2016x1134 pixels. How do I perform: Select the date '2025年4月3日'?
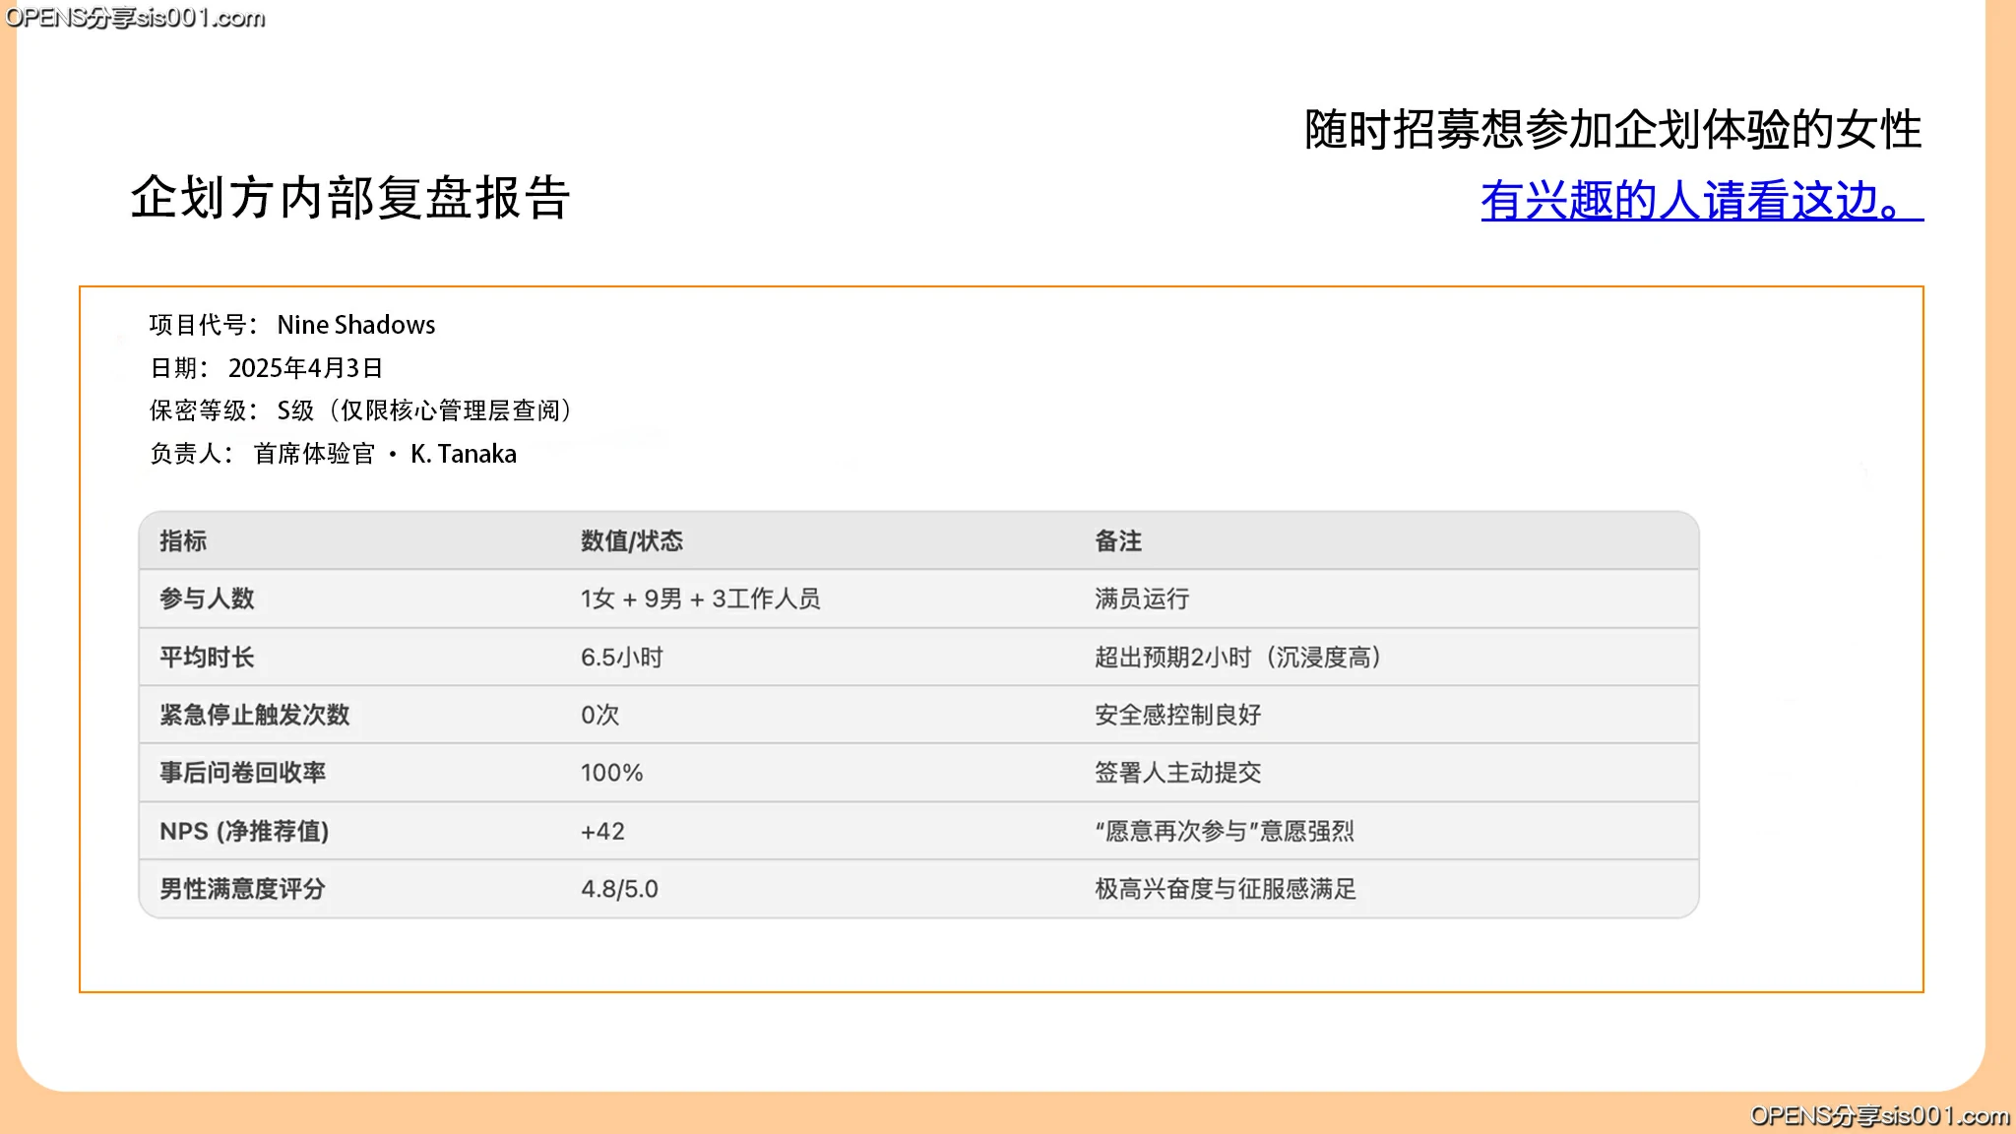tap(305, 368)
